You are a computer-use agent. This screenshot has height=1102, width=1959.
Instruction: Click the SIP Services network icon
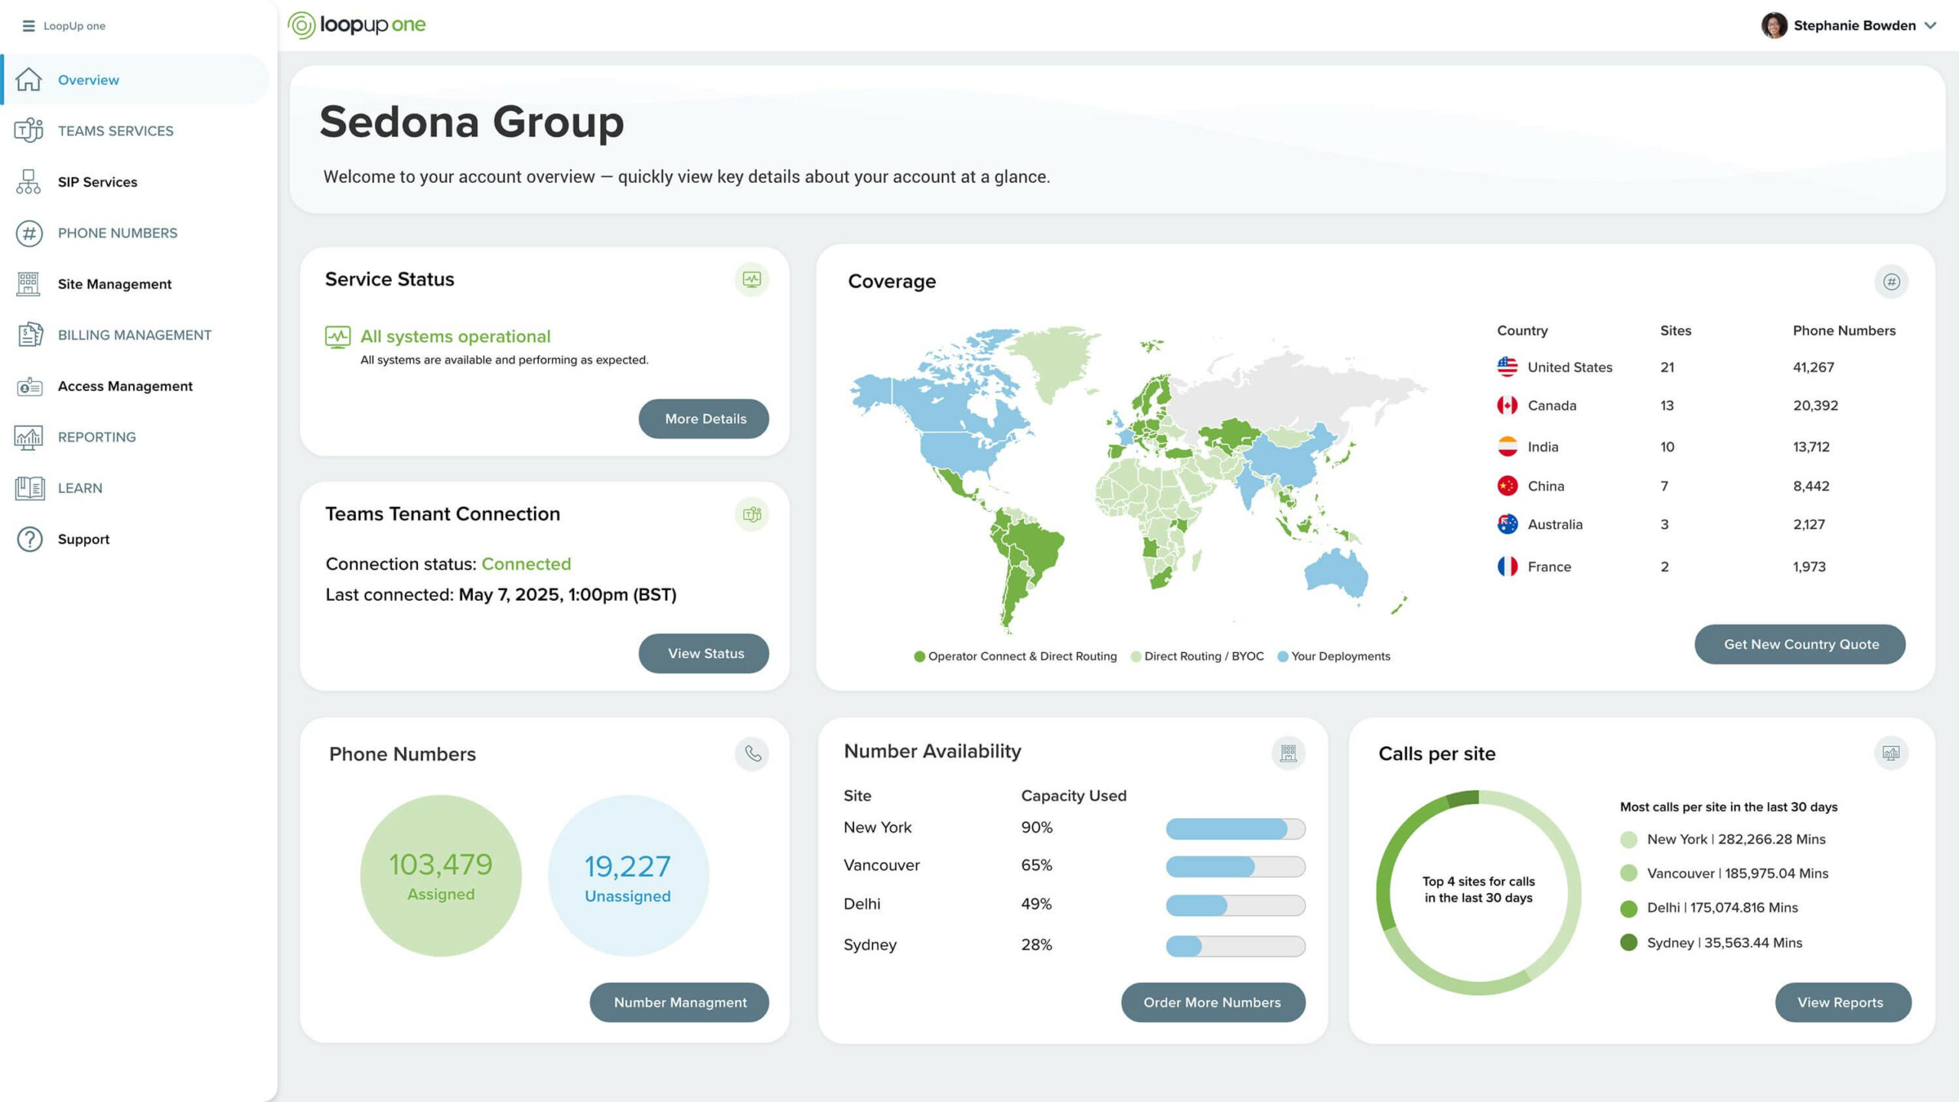[x=29, y=182]
